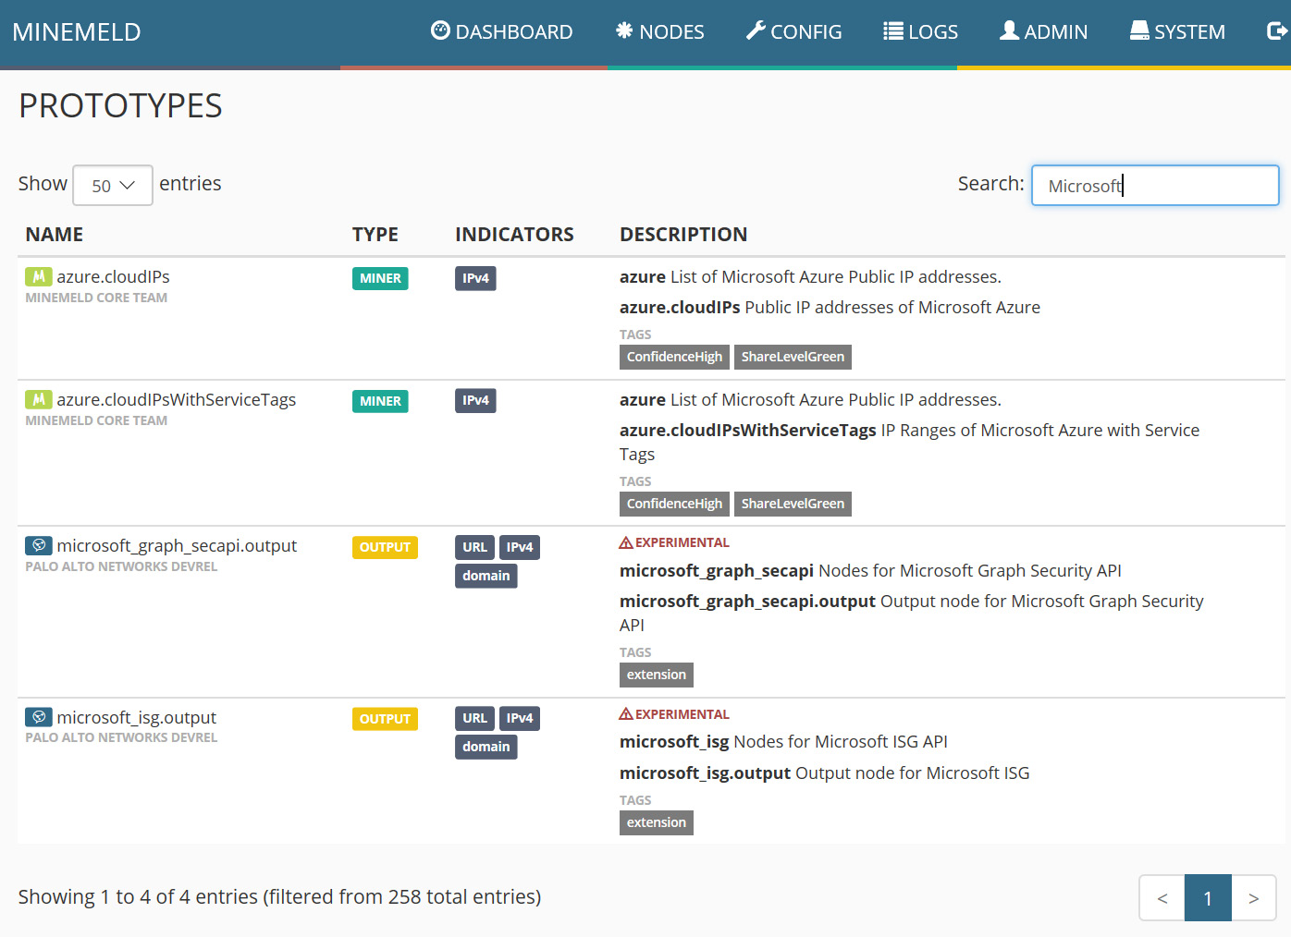Open the ADMIN menu
The image size is (1291, 937).
pos(1044,31)
